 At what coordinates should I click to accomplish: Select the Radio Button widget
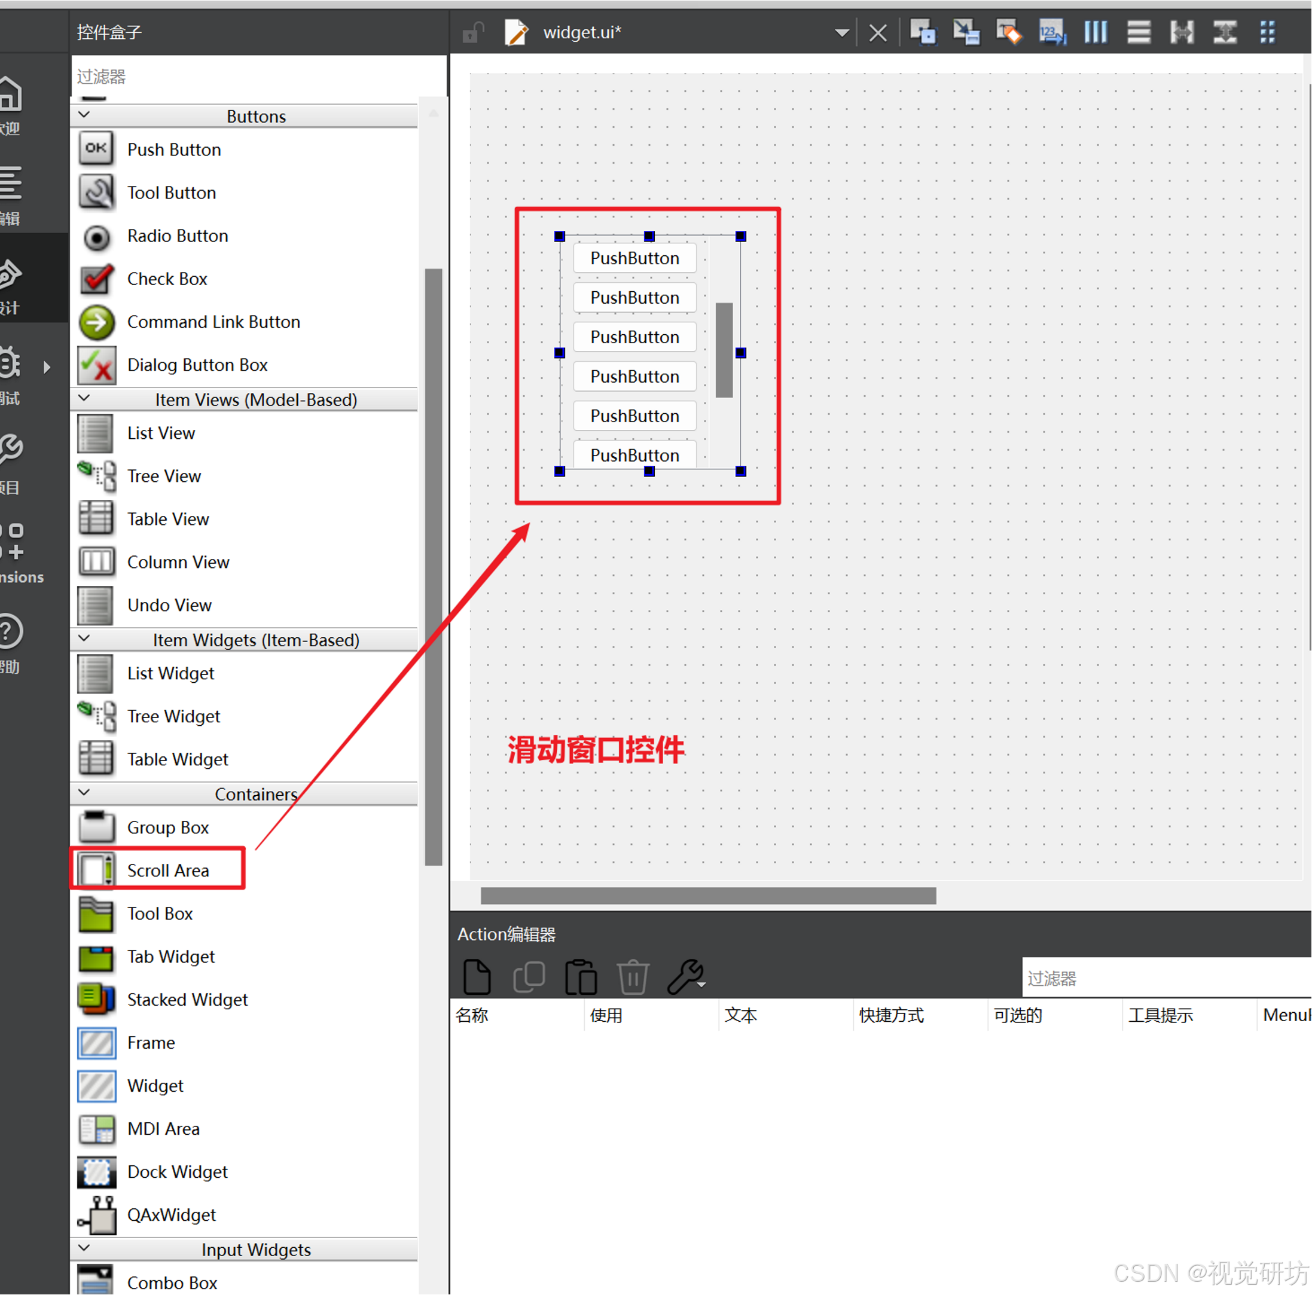tap(177, 236)
